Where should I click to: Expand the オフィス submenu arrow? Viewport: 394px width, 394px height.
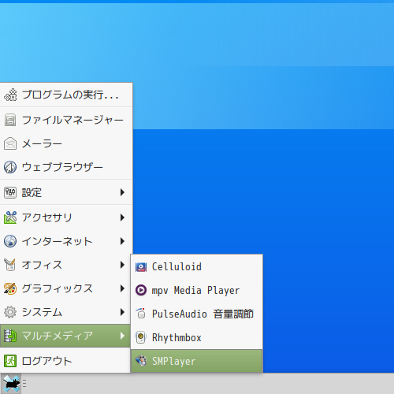click(122, 265)
